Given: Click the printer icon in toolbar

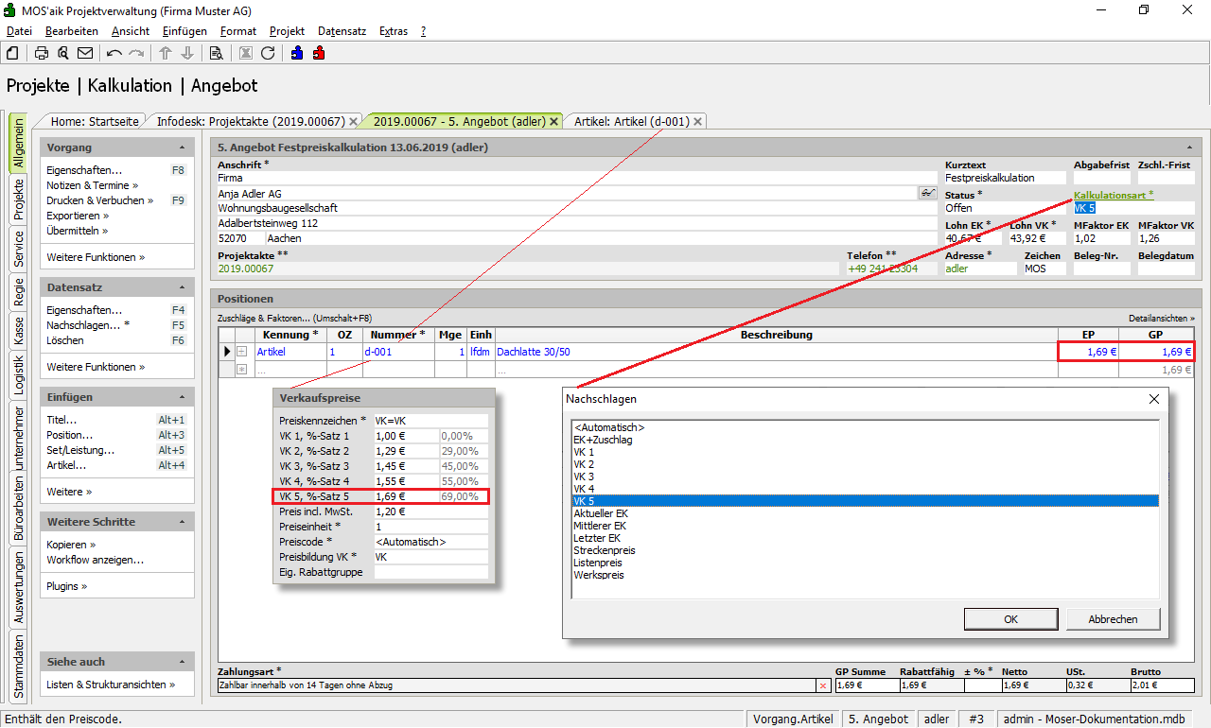Looking at the screenshot, I should (42, 53).
